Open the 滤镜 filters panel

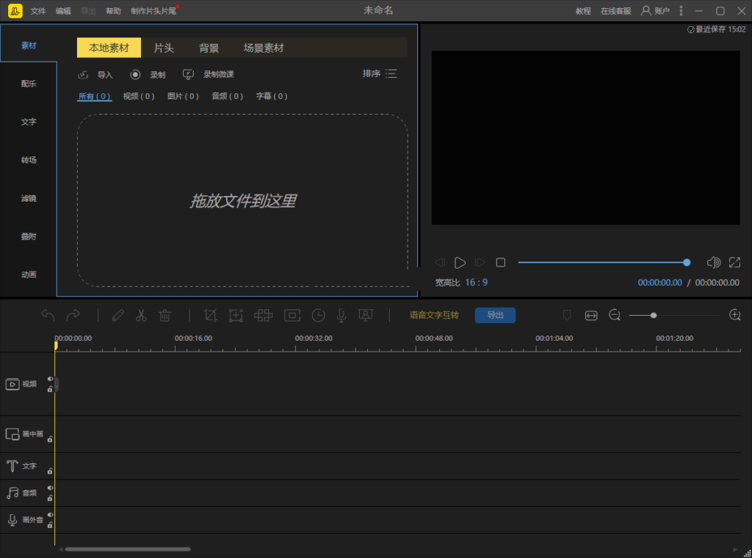[29, 198]
